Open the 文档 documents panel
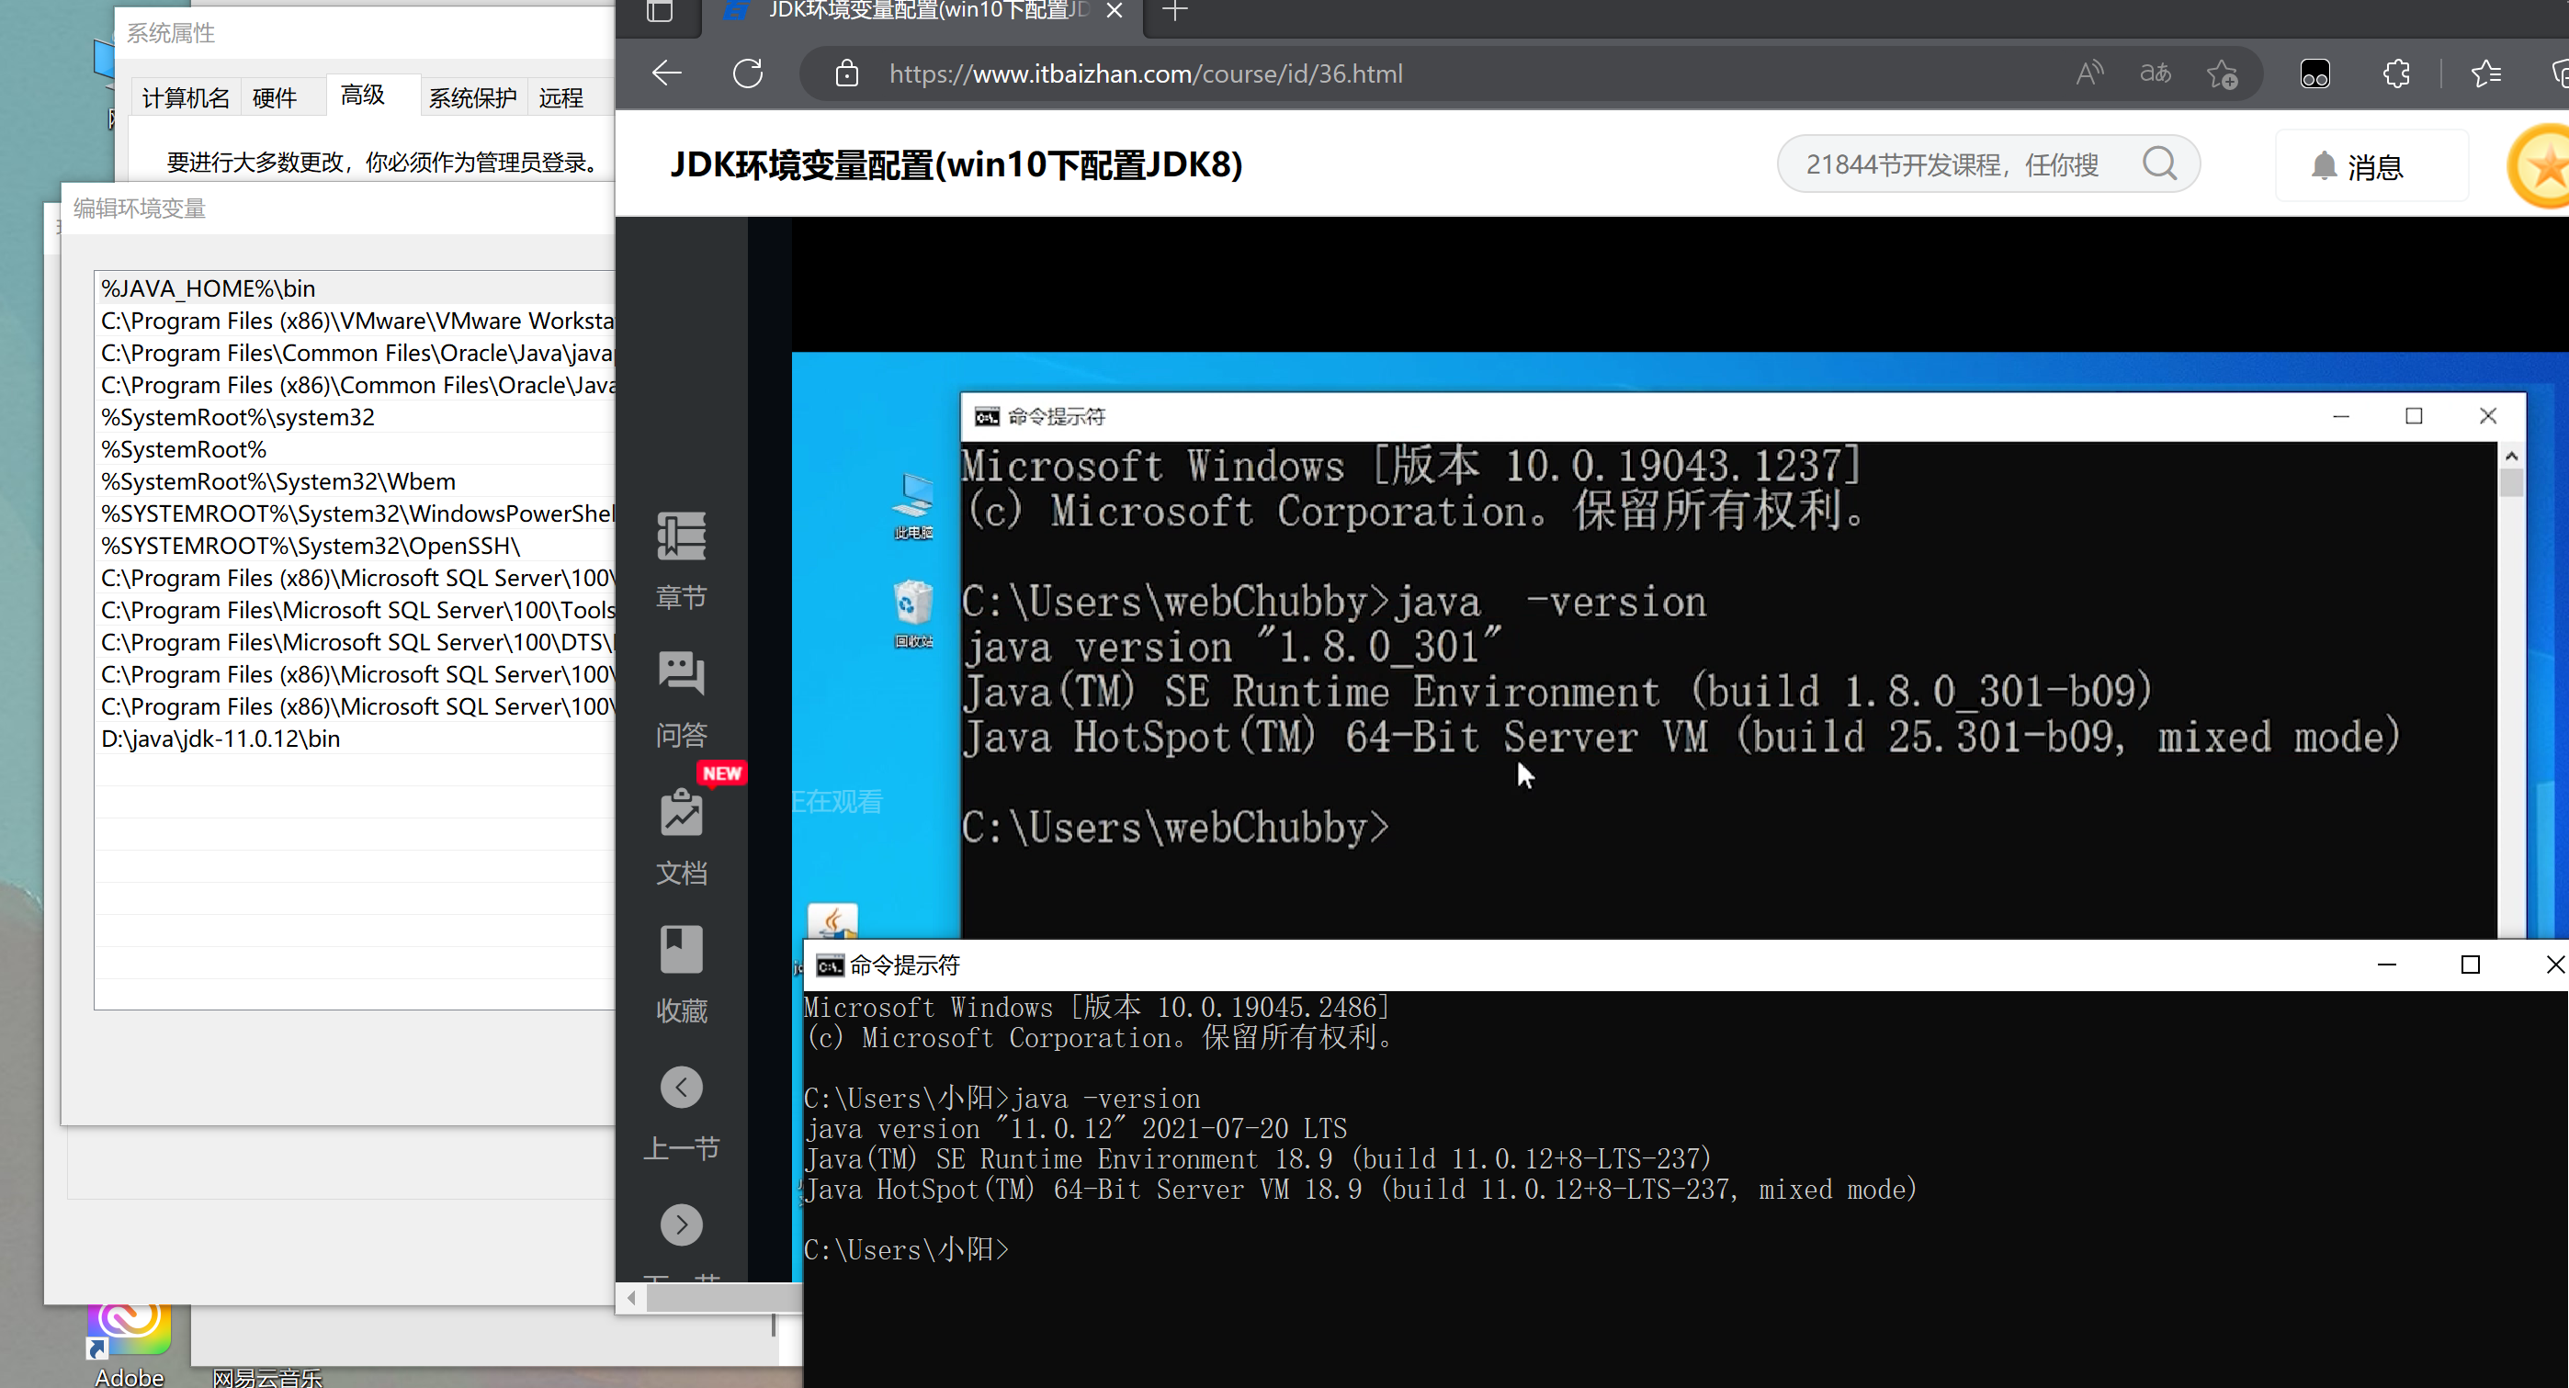Image resolution: width=2569 pixels, height=1388 pixels. pyautogui.click(x=681, y=837)
